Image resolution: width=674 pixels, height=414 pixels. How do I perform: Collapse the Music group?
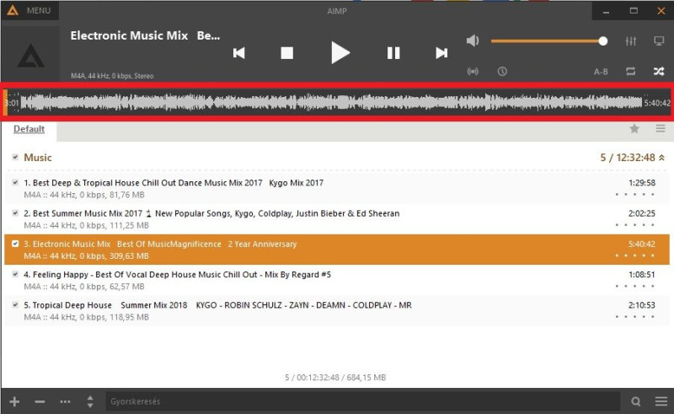[662, 158]
